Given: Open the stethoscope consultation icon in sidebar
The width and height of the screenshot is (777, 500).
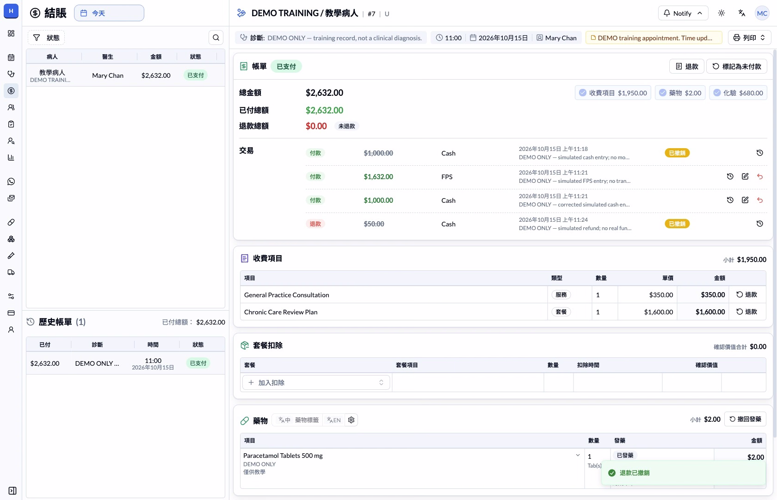Looking at the screenshot, I should click(x=11, y=74).
